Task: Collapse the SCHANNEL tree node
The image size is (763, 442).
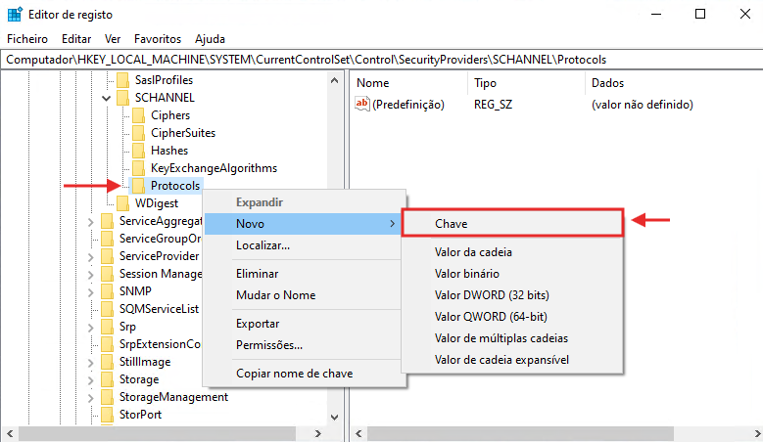Action: [106, 98]
